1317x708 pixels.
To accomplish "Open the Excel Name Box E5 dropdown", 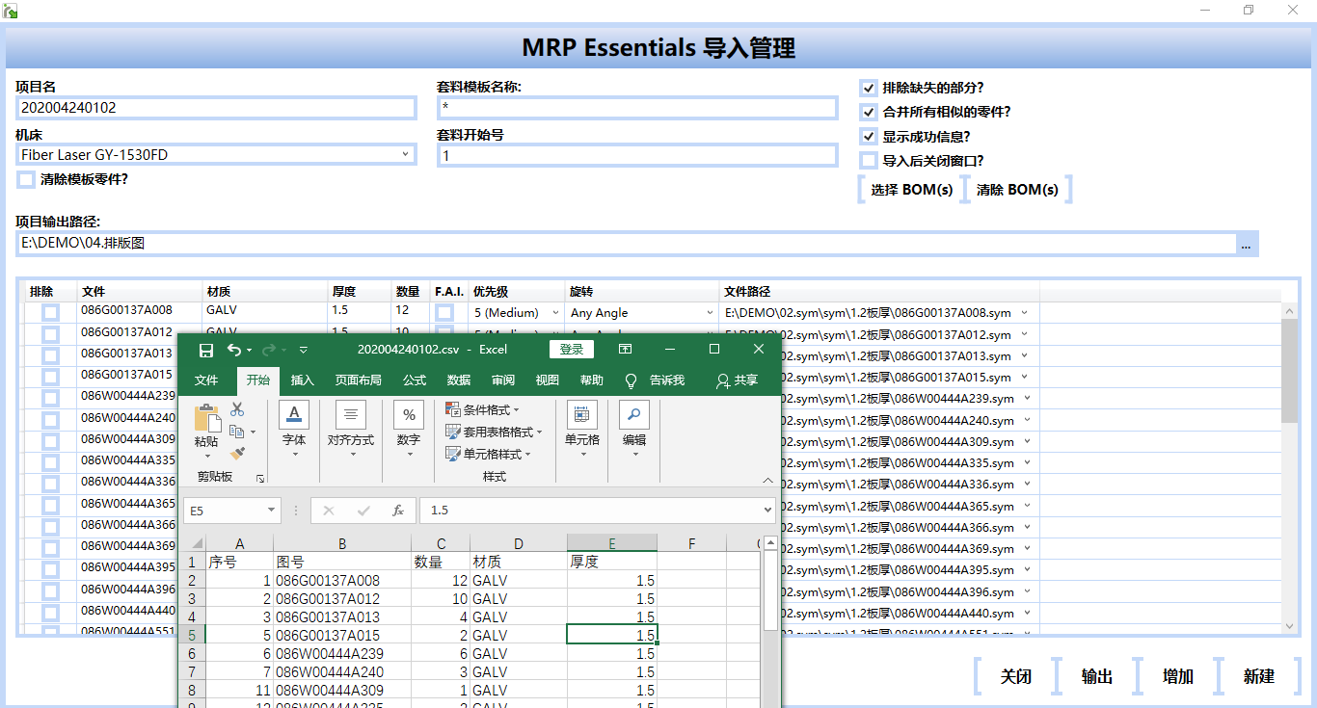I will click(272, 511).
